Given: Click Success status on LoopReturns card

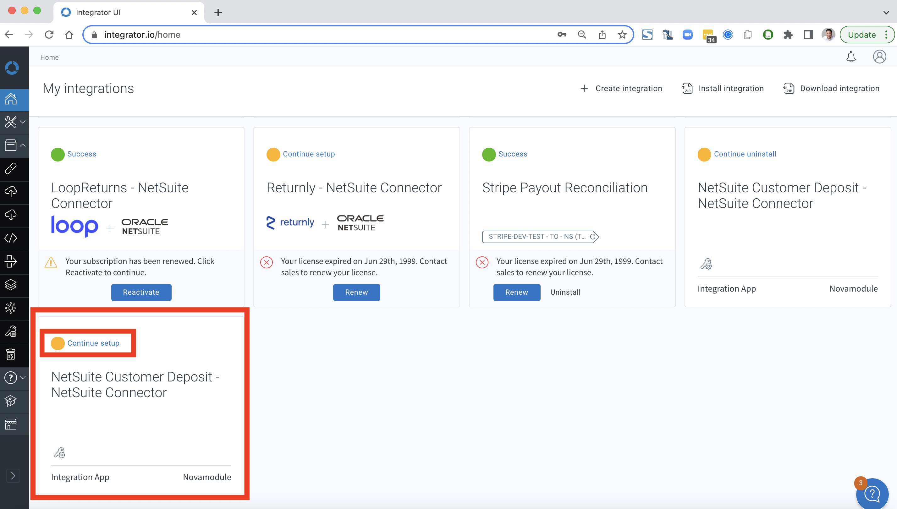Looking at the screenshot, I should click(81, 154).
